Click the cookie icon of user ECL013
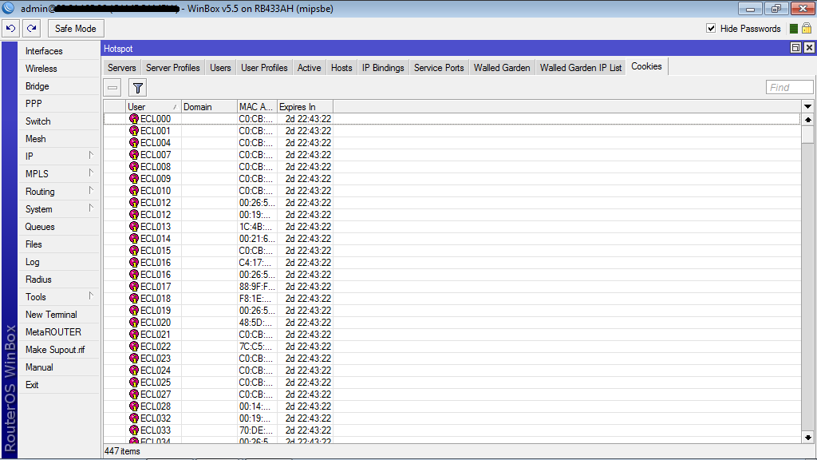The image size is (817, 460). point(134,227)
